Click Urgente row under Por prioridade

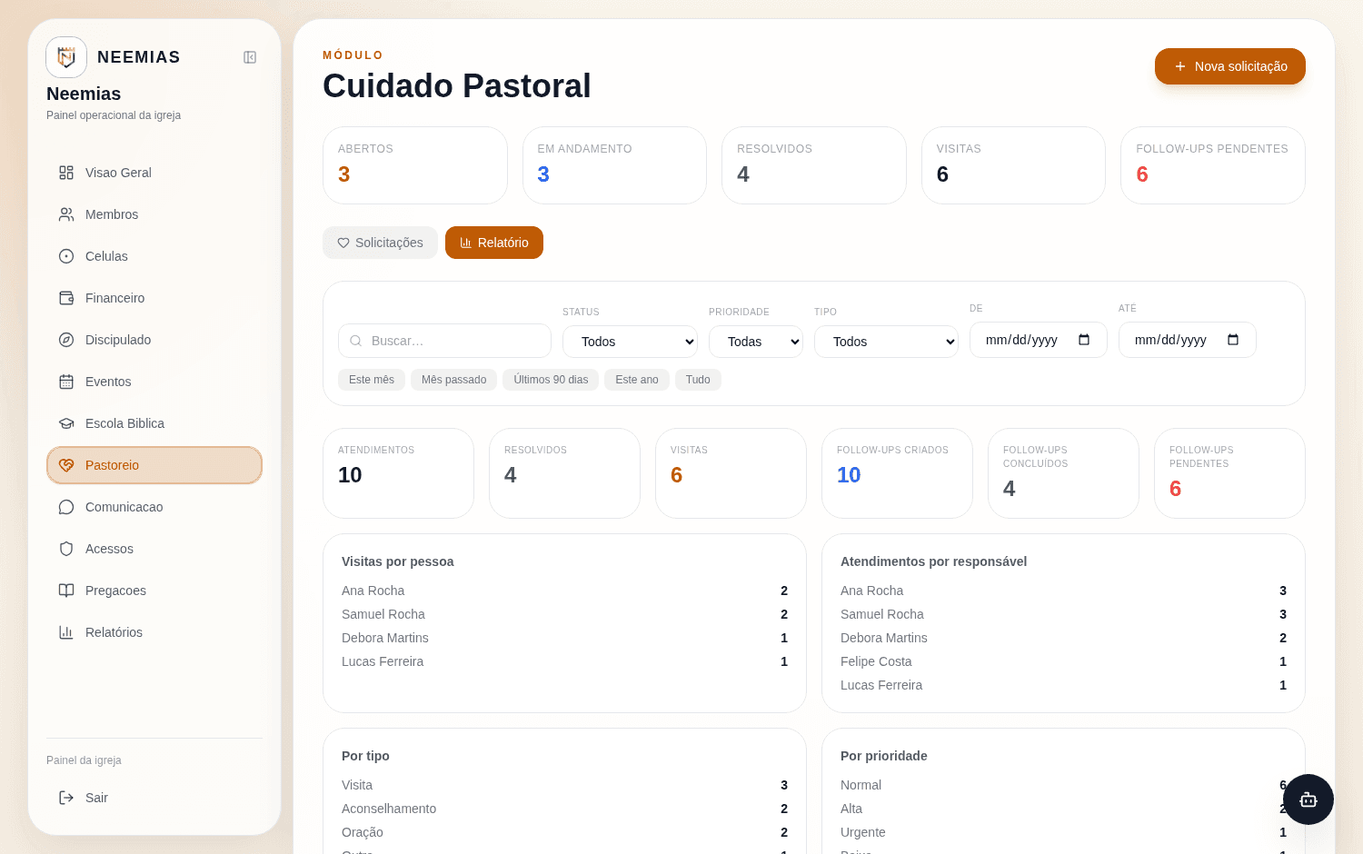tap(1063, 832)
